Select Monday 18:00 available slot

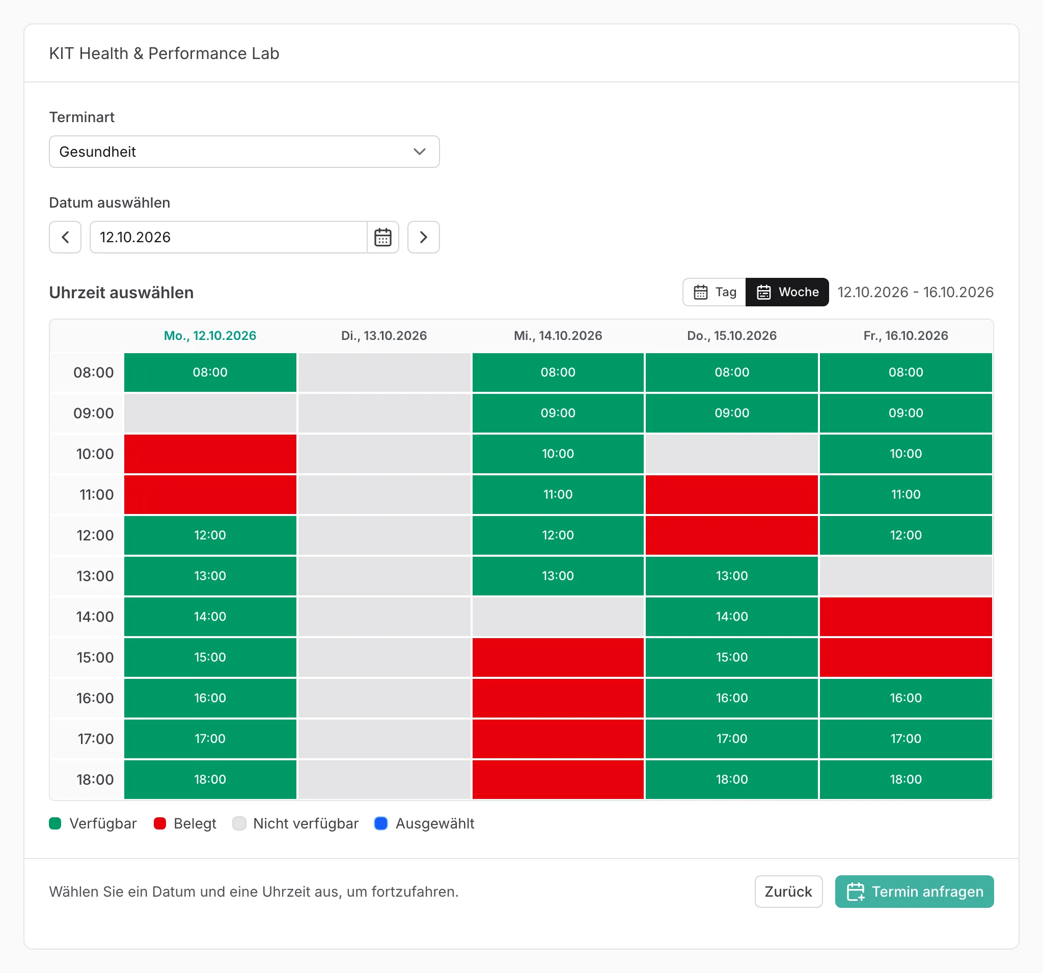point(210,780)
